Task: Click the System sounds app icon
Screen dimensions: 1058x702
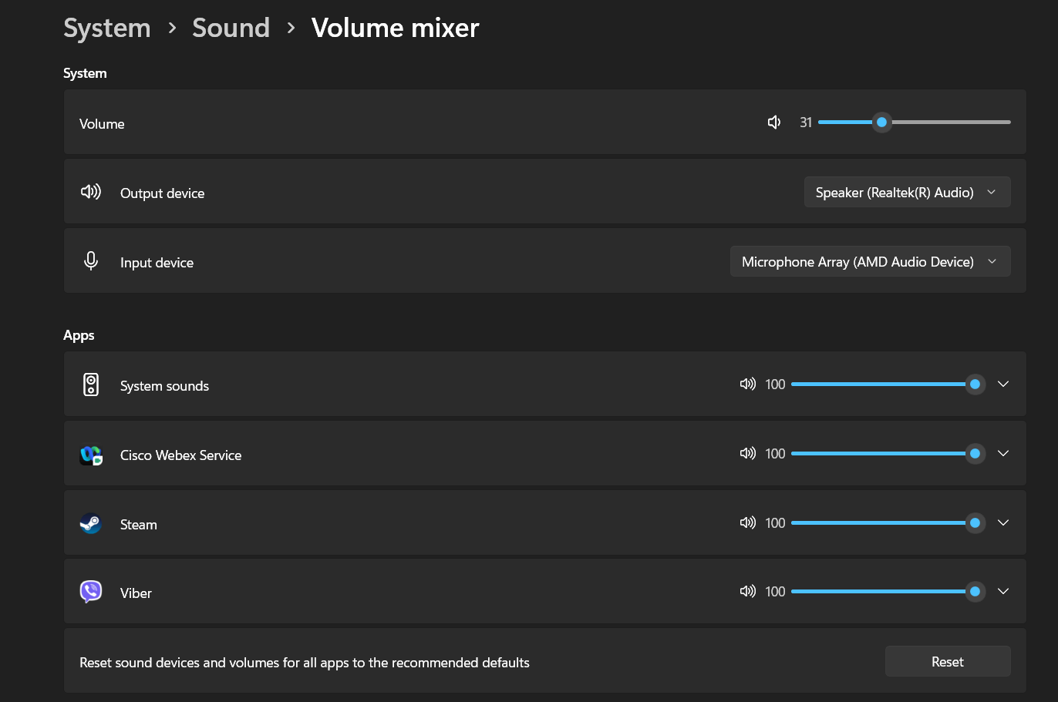Action: coord(90,384)
